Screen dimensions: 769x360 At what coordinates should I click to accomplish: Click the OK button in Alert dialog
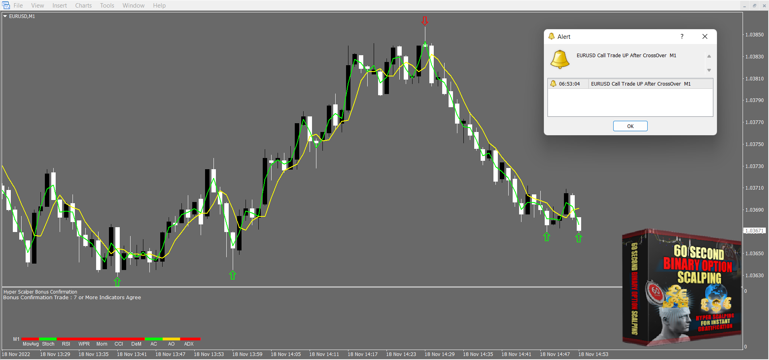(630, 126)
